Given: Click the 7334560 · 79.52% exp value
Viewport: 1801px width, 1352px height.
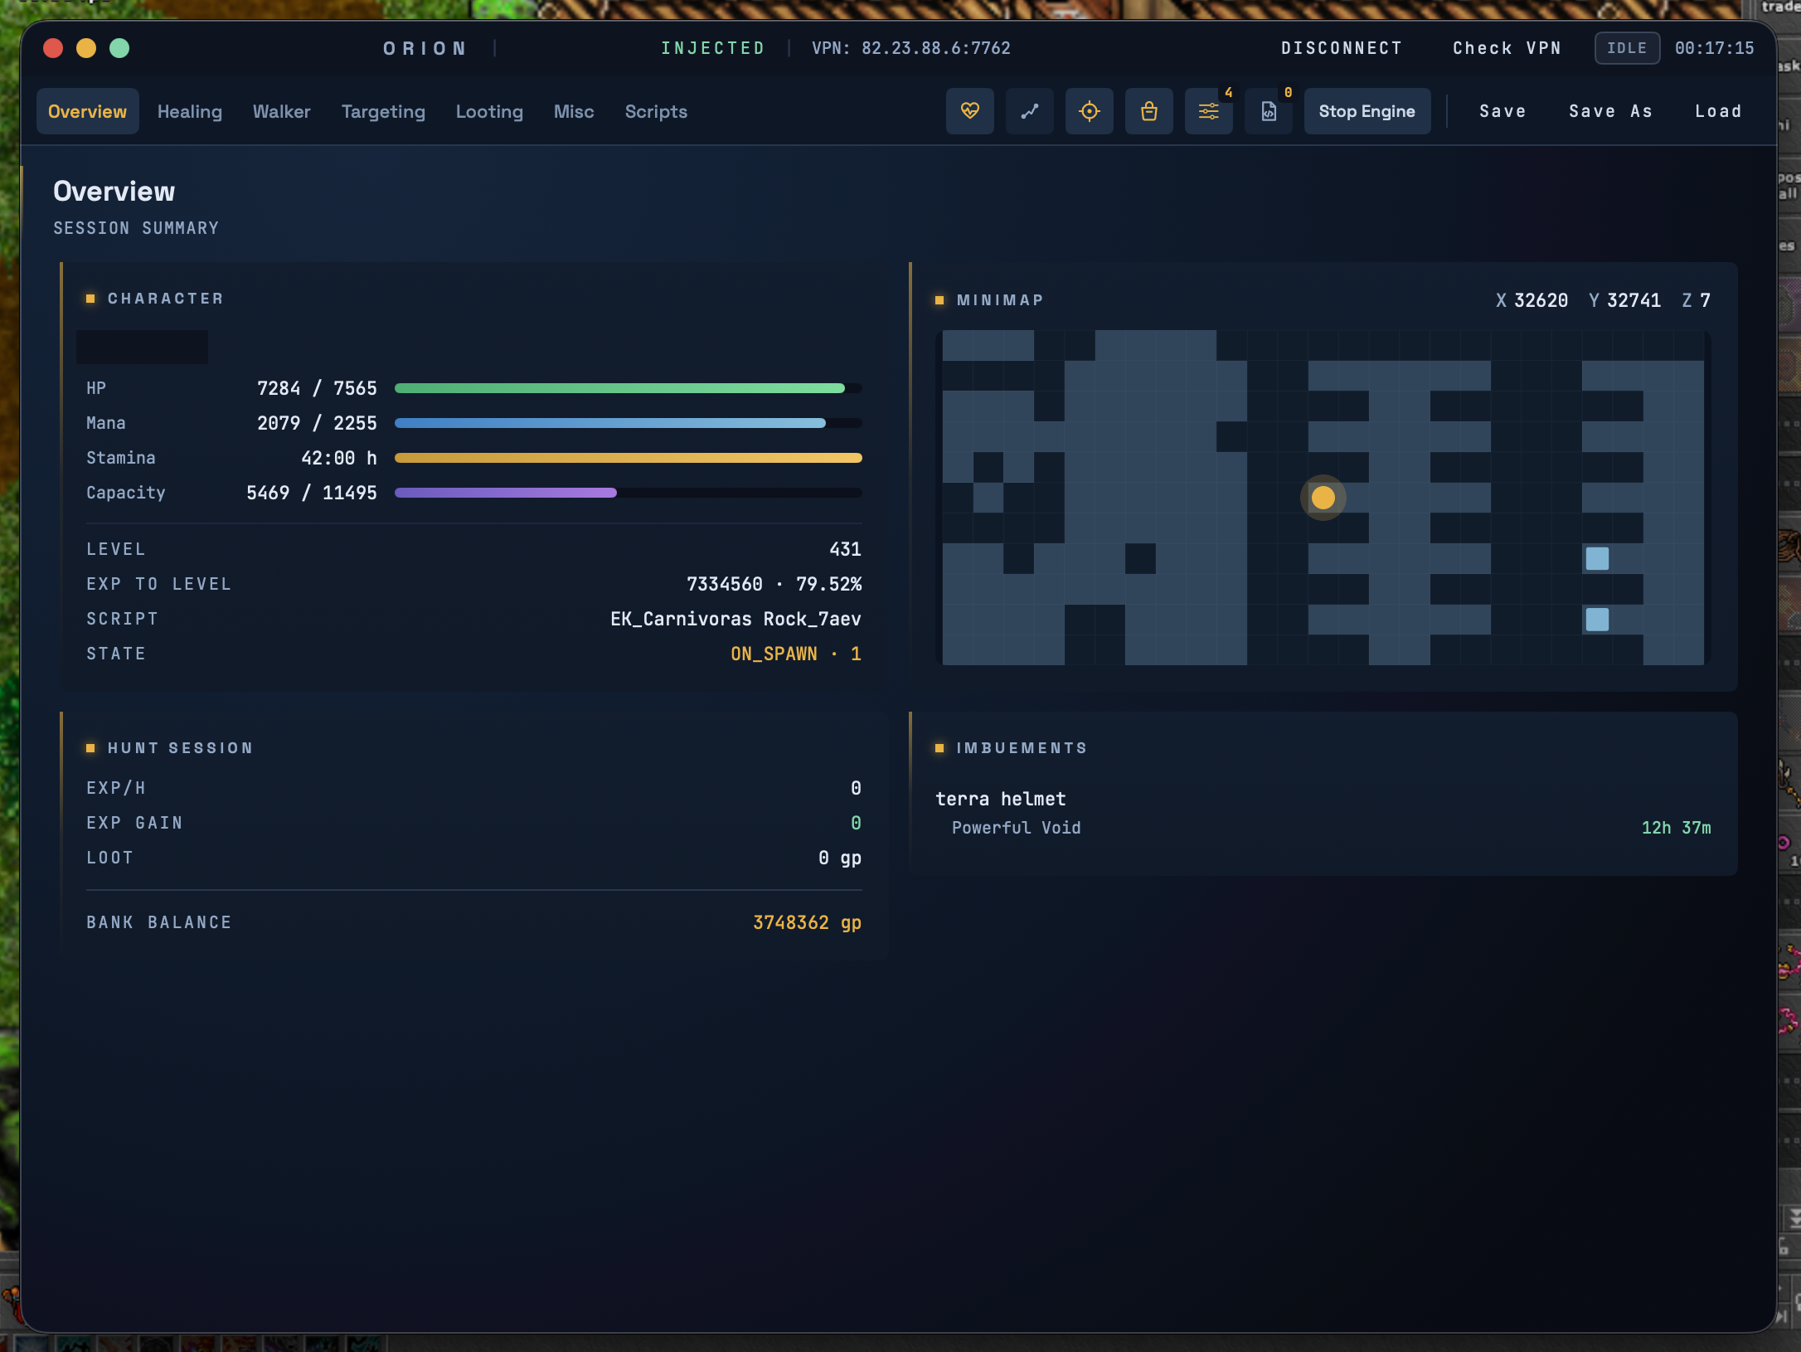Looking at the screenshot, I should 774,584.
